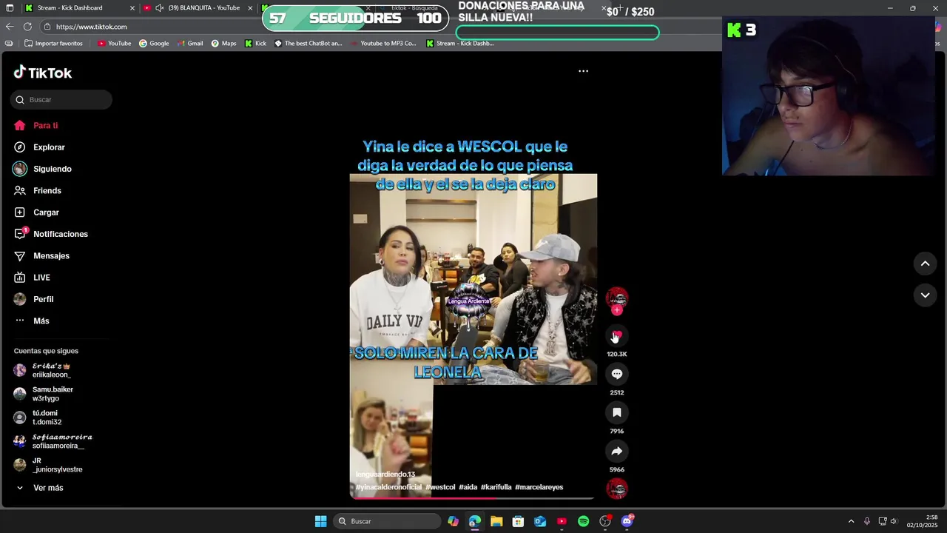947x533 pixels.
Task: Open Cargar to upload a video
Action: pyautogui.click(x=36, y=212)
